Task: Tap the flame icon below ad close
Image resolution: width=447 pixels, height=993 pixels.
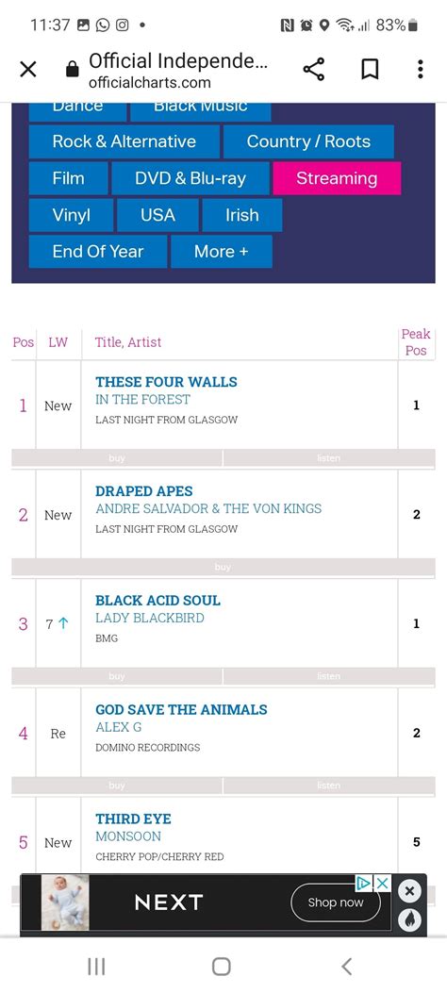Action: 409,919
